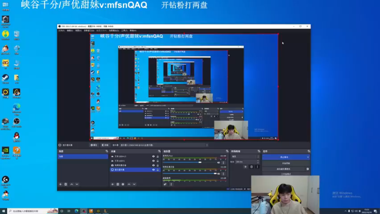This screenshot has width=380, height=214.
Task: Expand the streaming button dropdown arrow
Action: [308, 157]
